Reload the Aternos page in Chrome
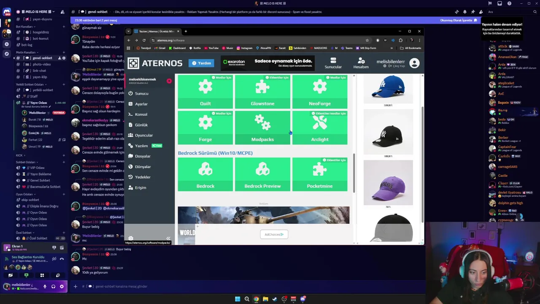Viewport: 540px width, 304px height. click(144, 40)
